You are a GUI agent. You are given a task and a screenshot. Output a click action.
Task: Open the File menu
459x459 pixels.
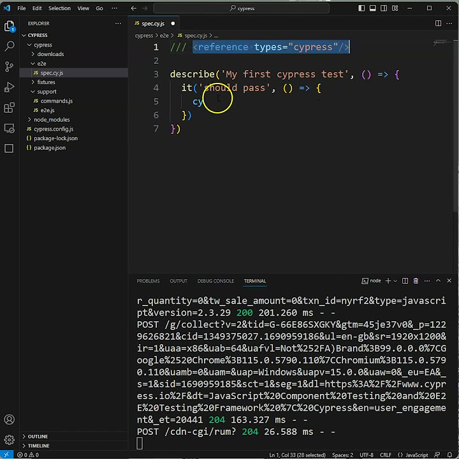point(22,8)
